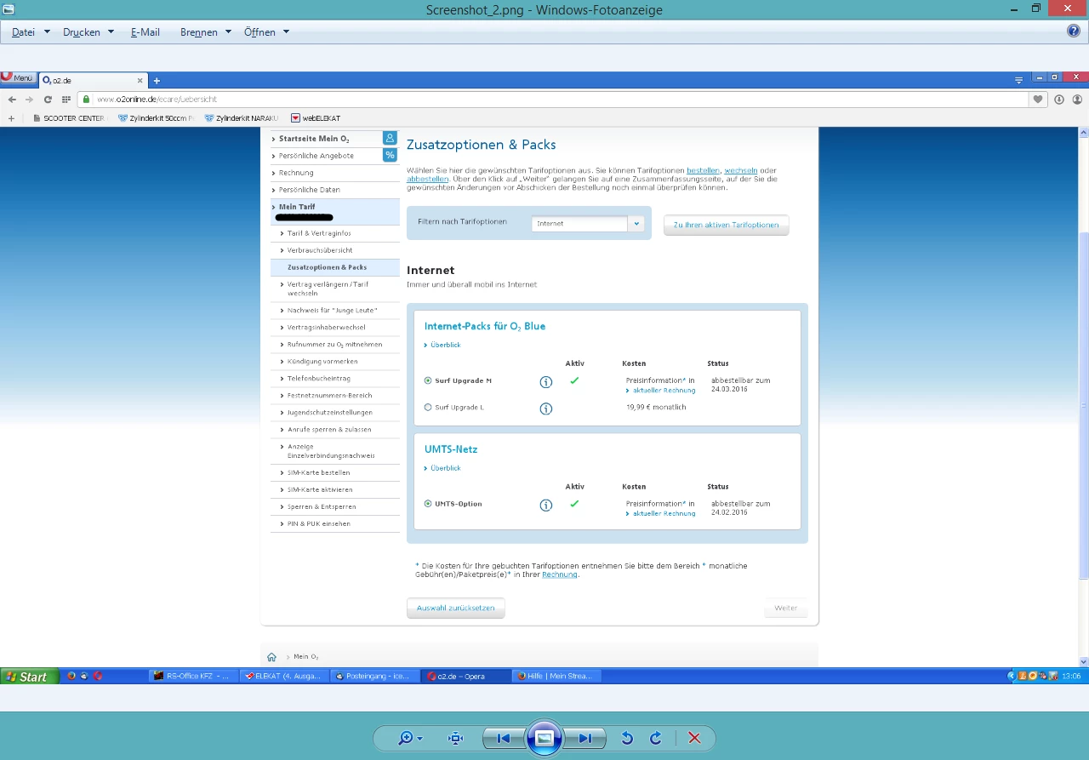The width and height of the screenshot is (1089, 760).
Task: Click E-Mail in the photo viewer toolbar
Action: point(145,32)
